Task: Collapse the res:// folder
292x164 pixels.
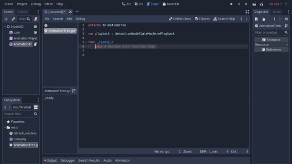Action: tap(5, 128)
